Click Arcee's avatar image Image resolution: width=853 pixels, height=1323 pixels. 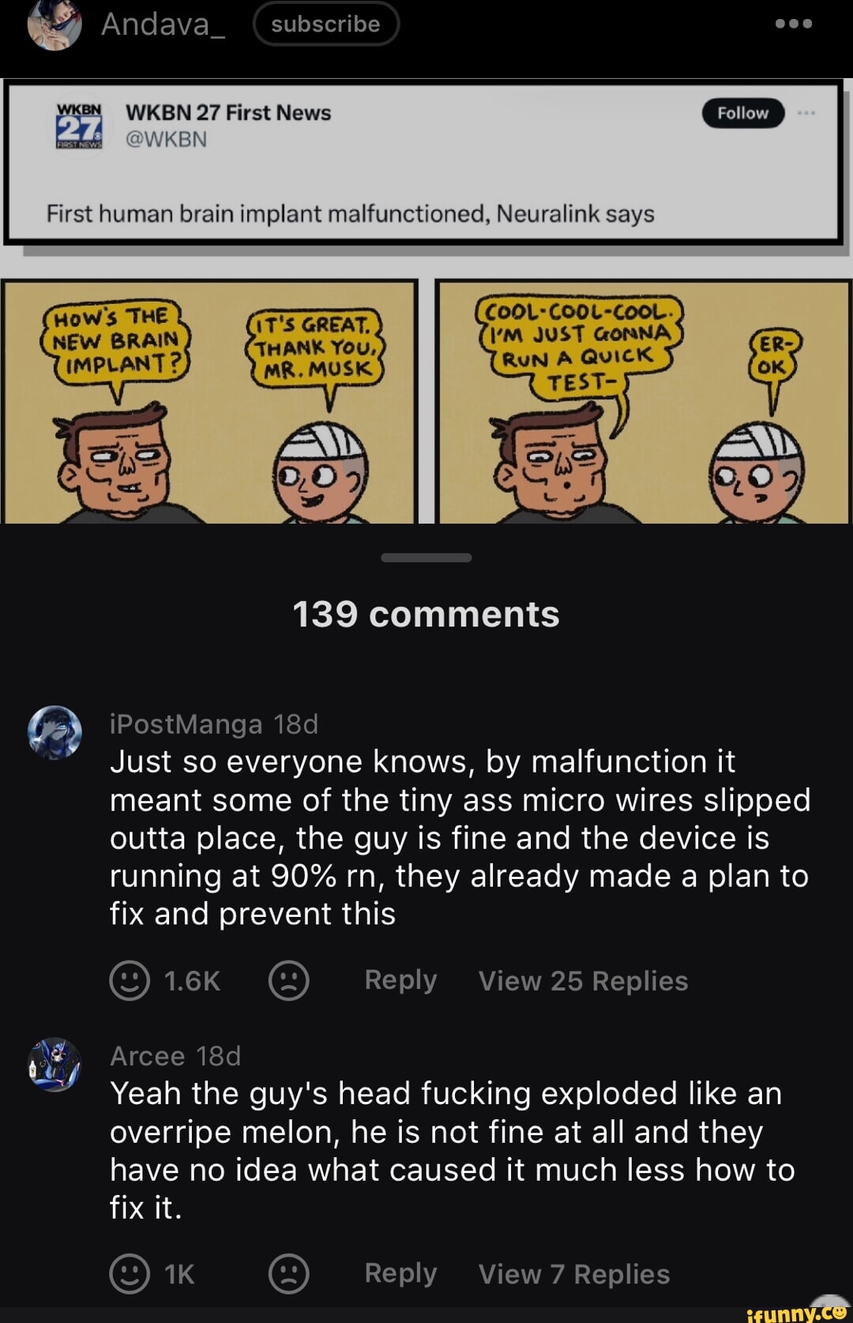tap(55, 1066)
